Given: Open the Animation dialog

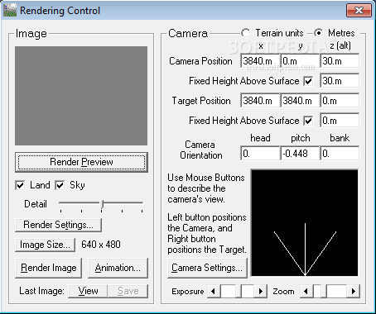Looking at the screenshot, I should 118,268.
